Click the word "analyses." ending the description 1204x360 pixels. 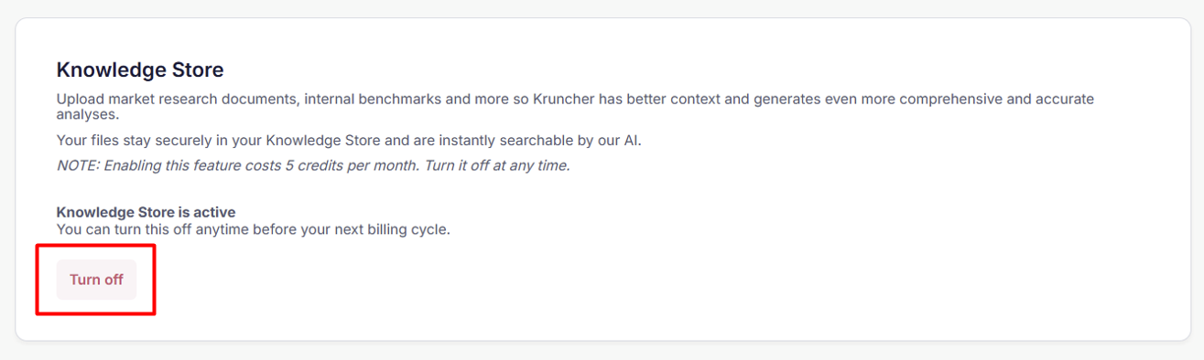point(88,116)
